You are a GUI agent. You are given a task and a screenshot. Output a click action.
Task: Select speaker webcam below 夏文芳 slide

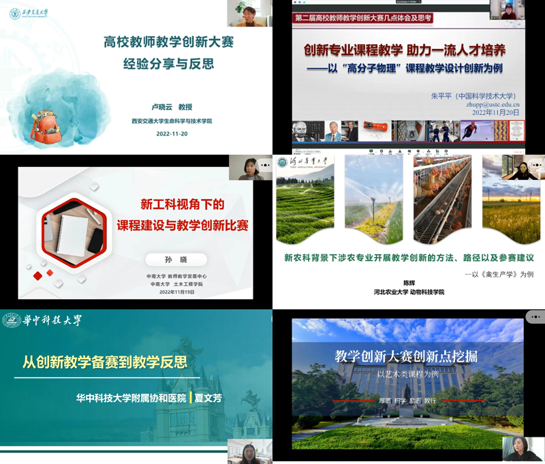(x=249, y=452)
